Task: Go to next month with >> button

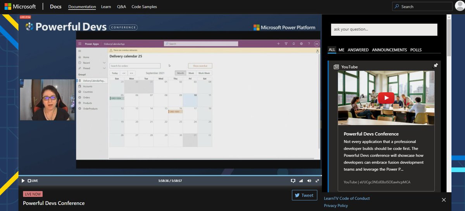Action: pyautogui.click(x=131, y=73)
